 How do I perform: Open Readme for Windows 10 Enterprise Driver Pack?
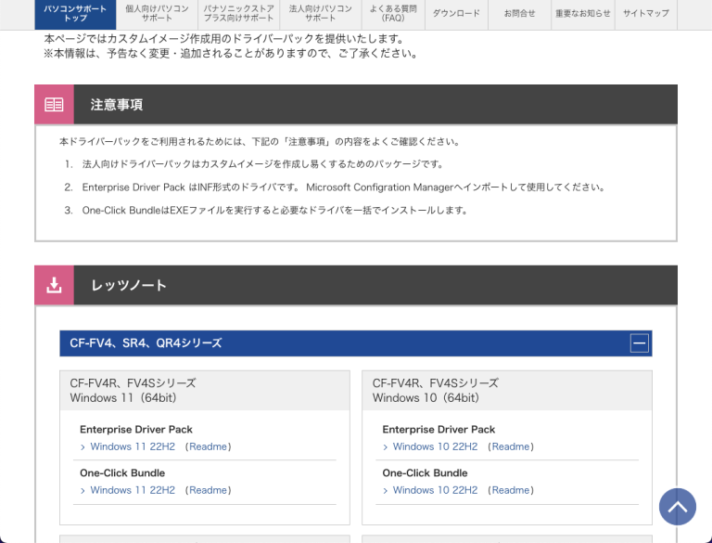pos(511,446)
